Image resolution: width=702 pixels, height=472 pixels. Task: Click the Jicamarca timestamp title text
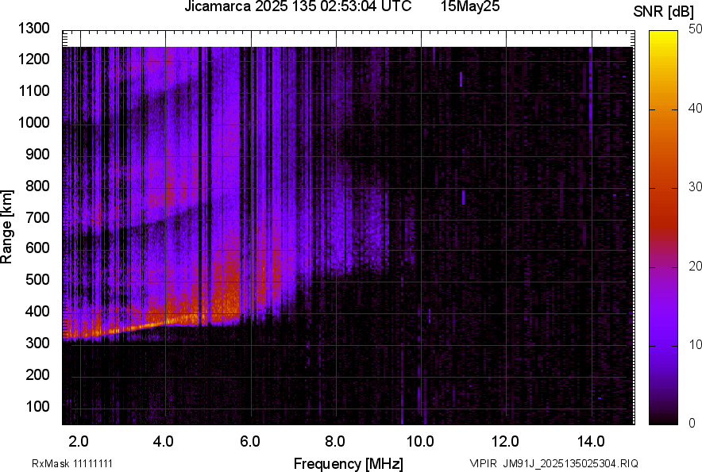click(298, 7)
